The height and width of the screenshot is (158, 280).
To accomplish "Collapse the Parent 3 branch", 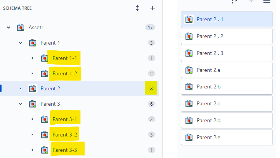I will 20,104.
